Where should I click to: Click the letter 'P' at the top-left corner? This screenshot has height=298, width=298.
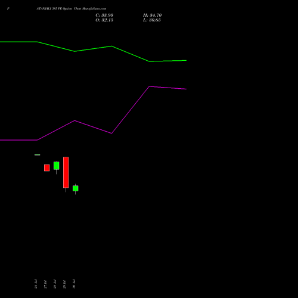click(8, 9)
